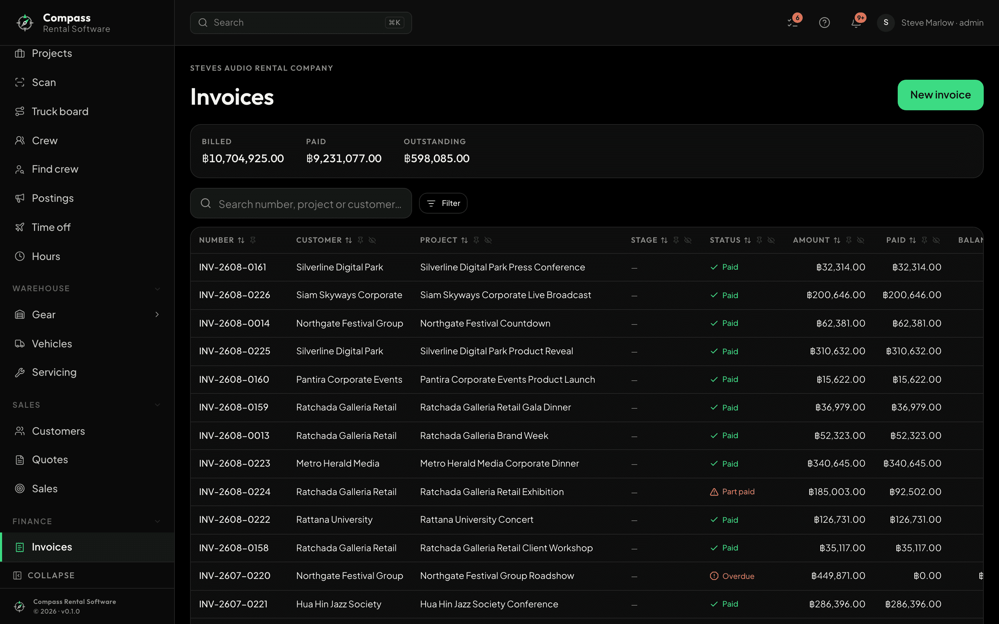Click the ฿340,645.00 amount for Metro Herald Media
This screenshot has width=999, height=624.
[836, 464]
